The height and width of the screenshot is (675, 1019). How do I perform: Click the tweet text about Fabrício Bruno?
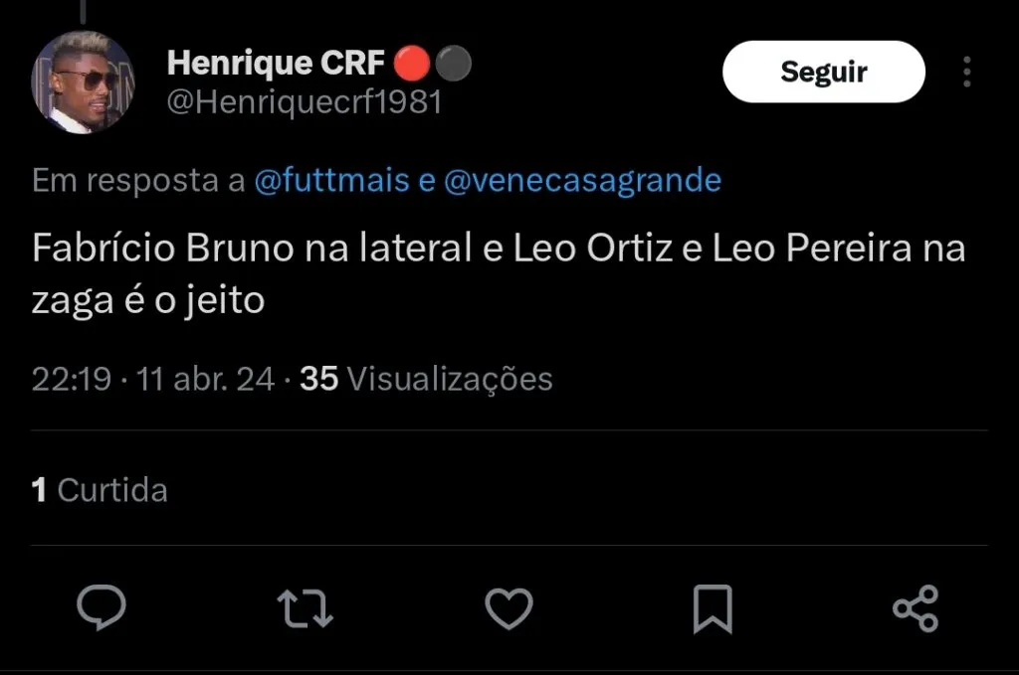[498, 272]
